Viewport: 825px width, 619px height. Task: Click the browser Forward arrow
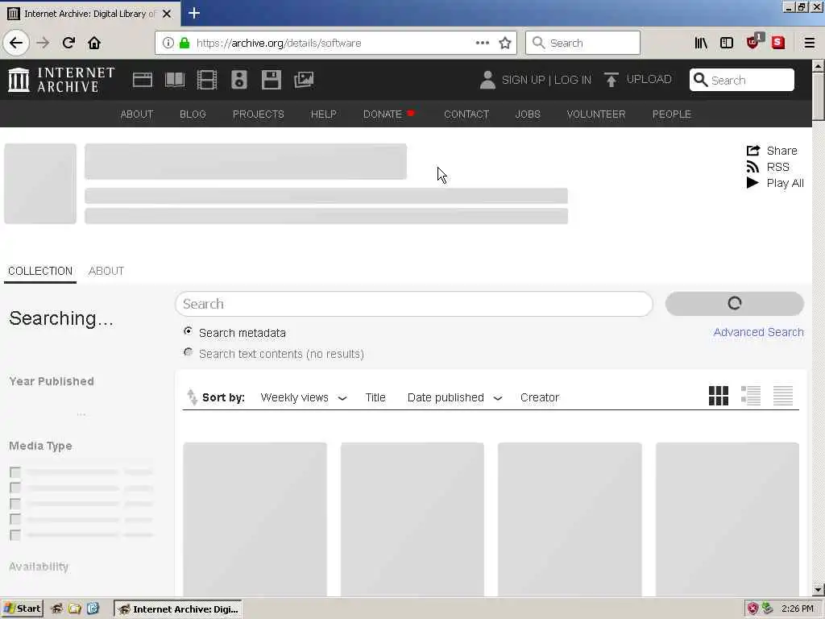click(43, 43)
